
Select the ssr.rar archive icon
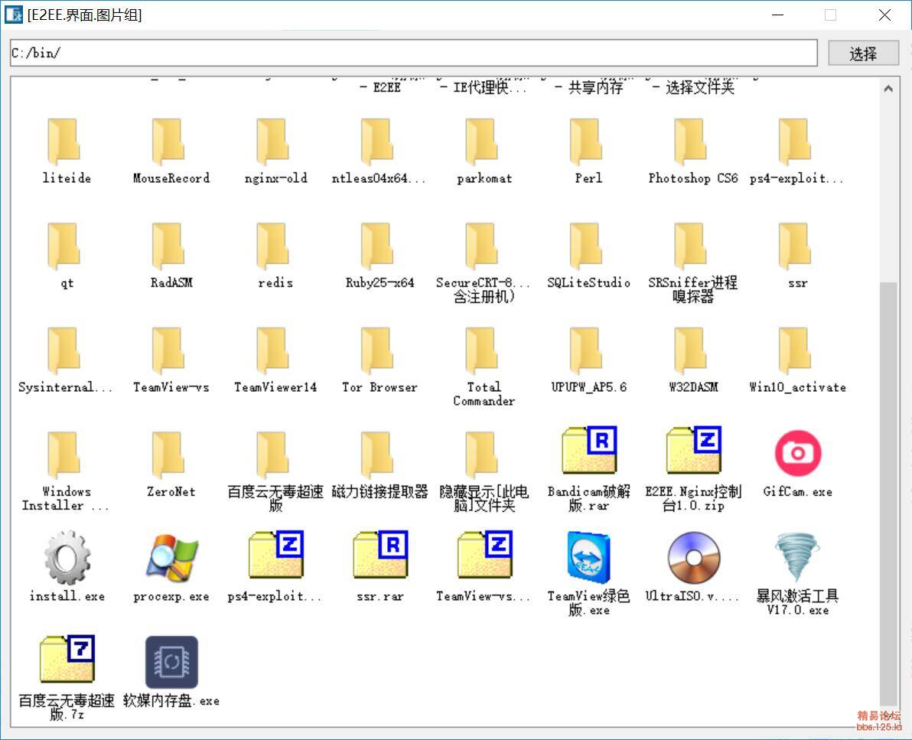380,554
